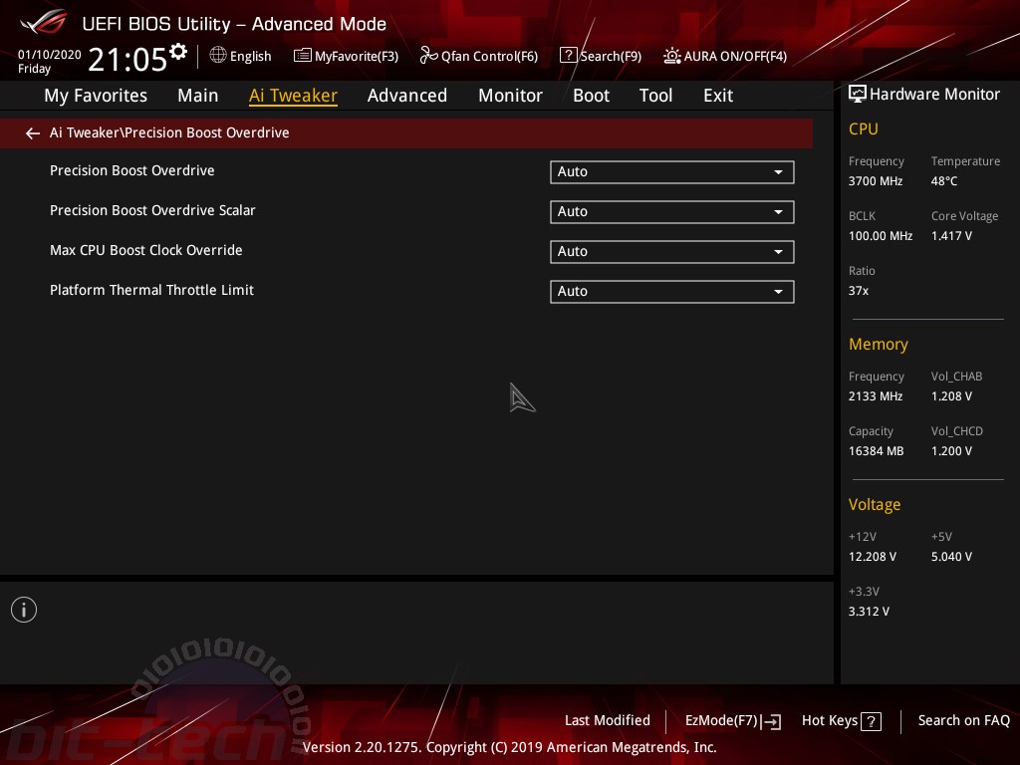Click the Memory section heading

coord(879,344)
